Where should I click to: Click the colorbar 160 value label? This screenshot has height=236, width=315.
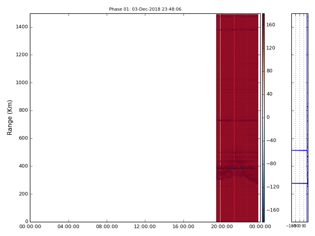point(271,25)
